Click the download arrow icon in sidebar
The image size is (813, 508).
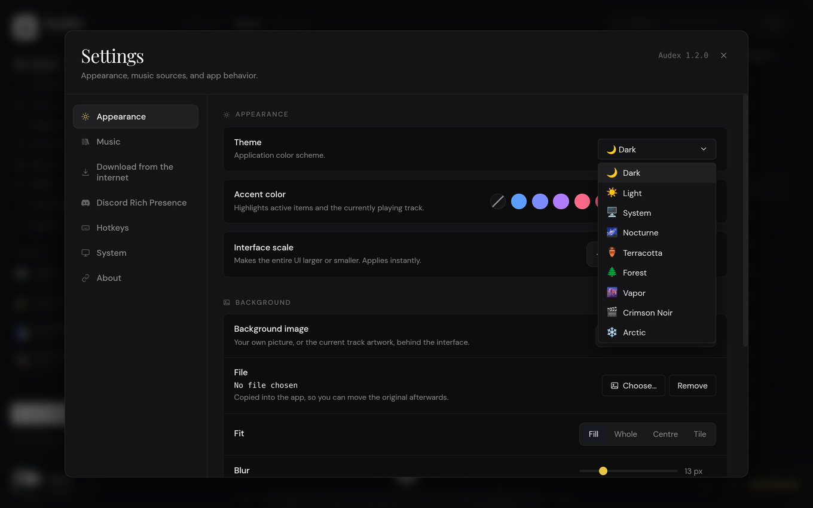(85, 172)
